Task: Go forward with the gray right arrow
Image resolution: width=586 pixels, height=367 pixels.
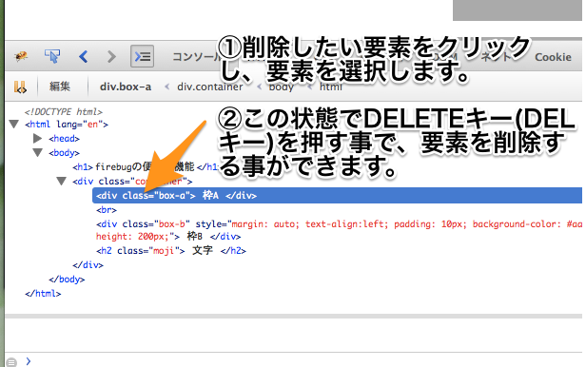Action: pos(111,57)
